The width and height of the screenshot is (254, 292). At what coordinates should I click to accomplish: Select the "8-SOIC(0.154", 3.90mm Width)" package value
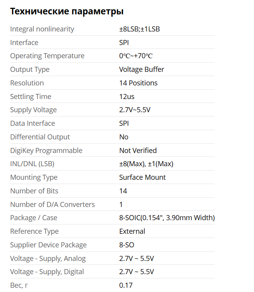167,218
